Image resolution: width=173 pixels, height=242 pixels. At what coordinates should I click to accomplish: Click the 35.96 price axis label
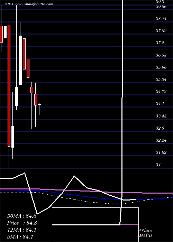click(x=161, y=67)
